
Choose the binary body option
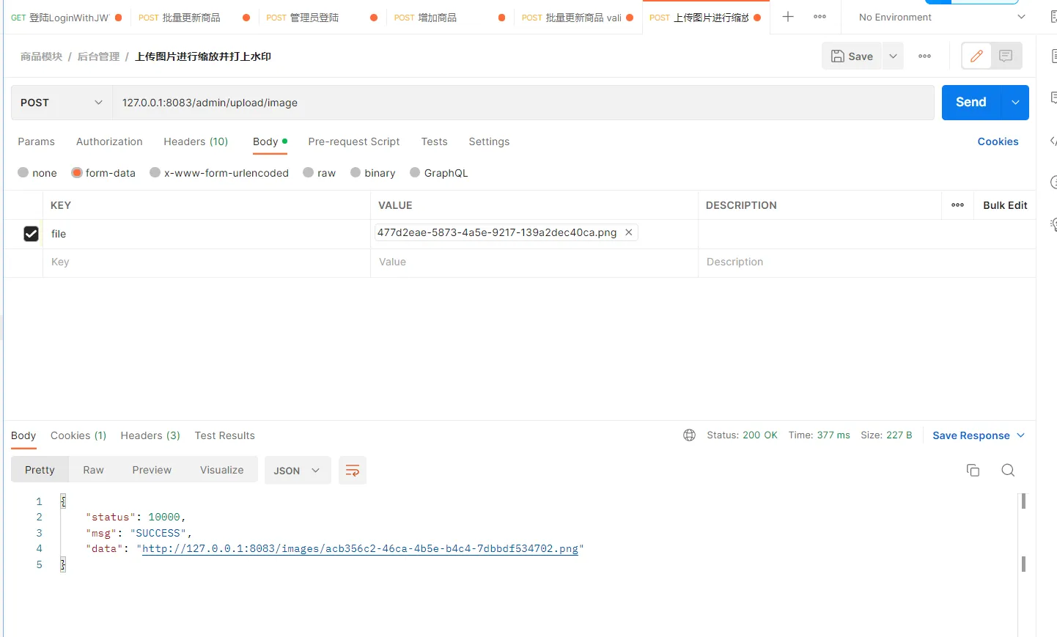(356, 173)
